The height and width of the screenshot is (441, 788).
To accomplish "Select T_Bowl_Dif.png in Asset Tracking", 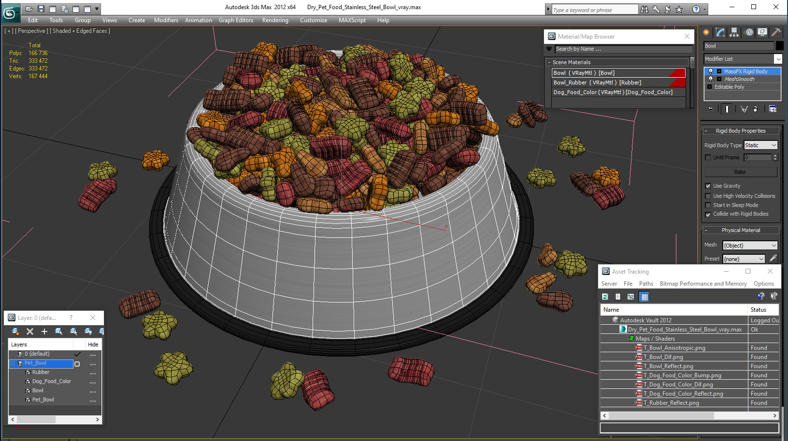I will tap(663, 357).
